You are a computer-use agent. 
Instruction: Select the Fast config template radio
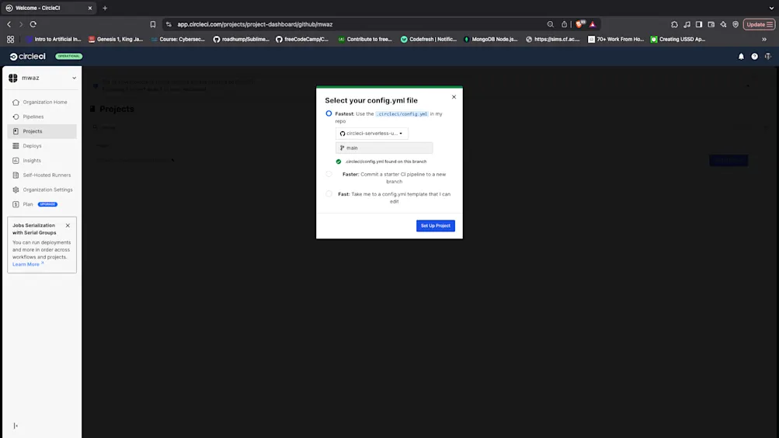pyautogui.click(x=329, y=194)
